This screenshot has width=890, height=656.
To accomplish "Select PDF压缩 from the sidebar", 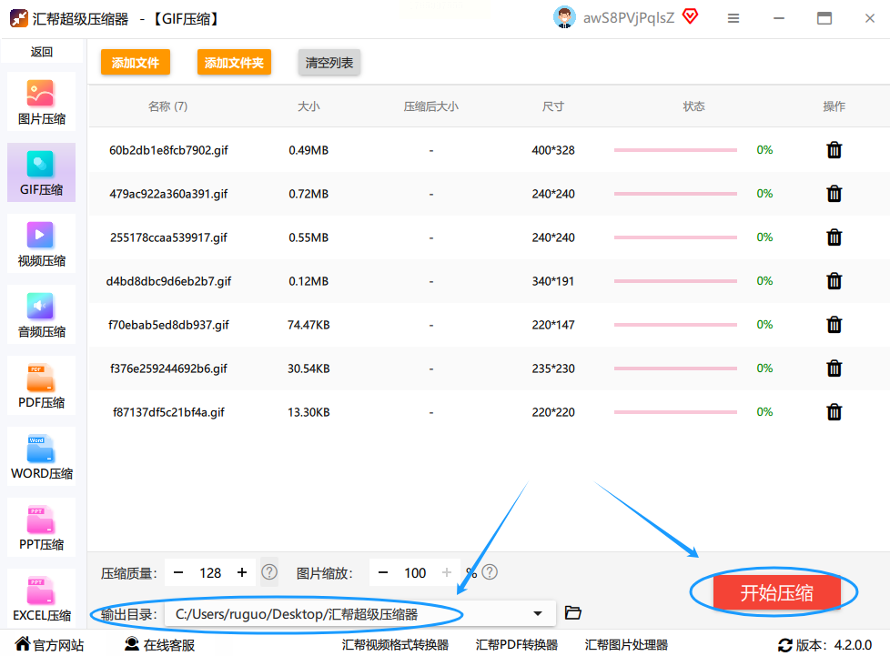I will pos(42,386).
